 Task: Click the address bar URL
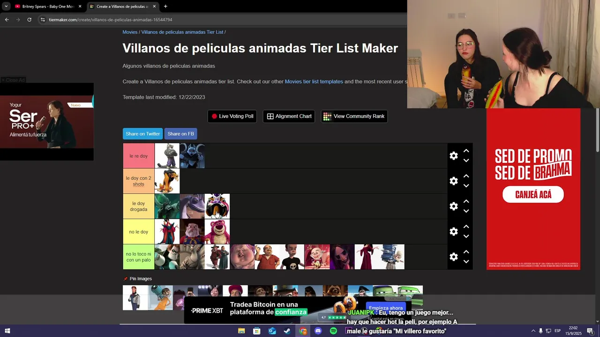(110, 20)
